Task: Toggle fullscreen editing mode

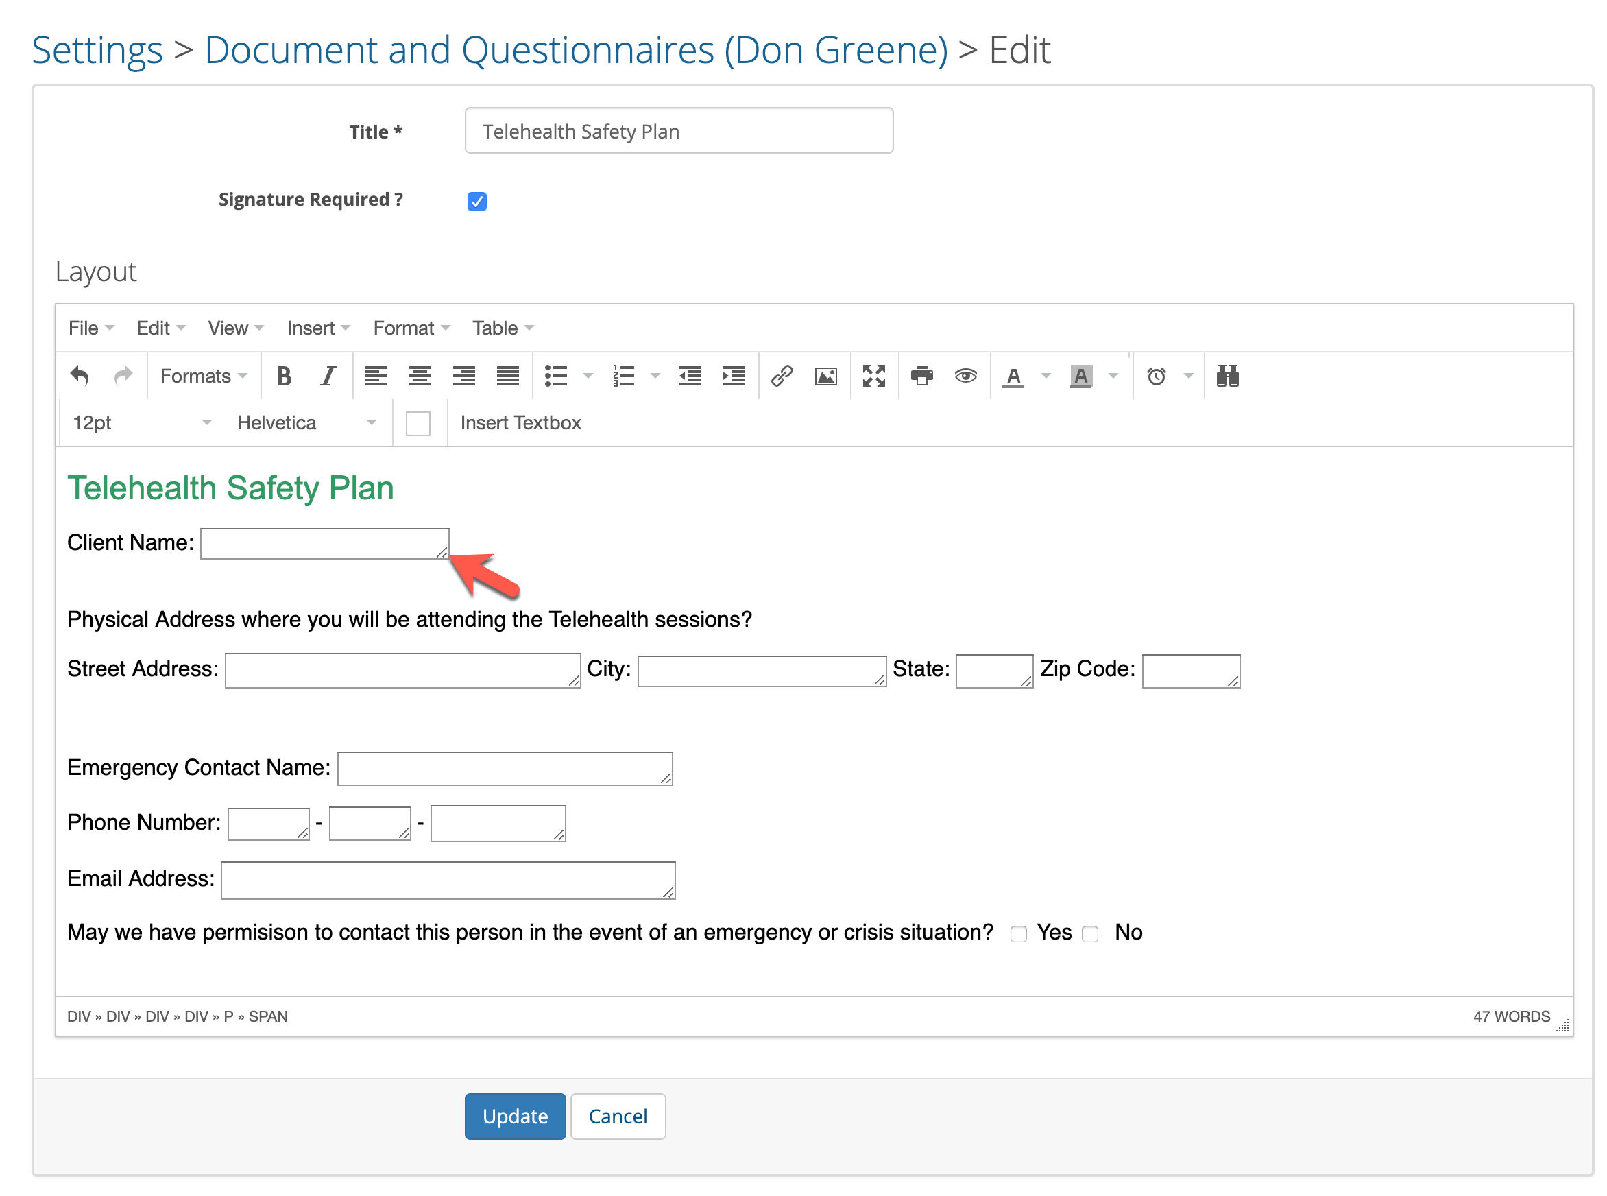Action: pyautogui.click(x=874, y=376)
